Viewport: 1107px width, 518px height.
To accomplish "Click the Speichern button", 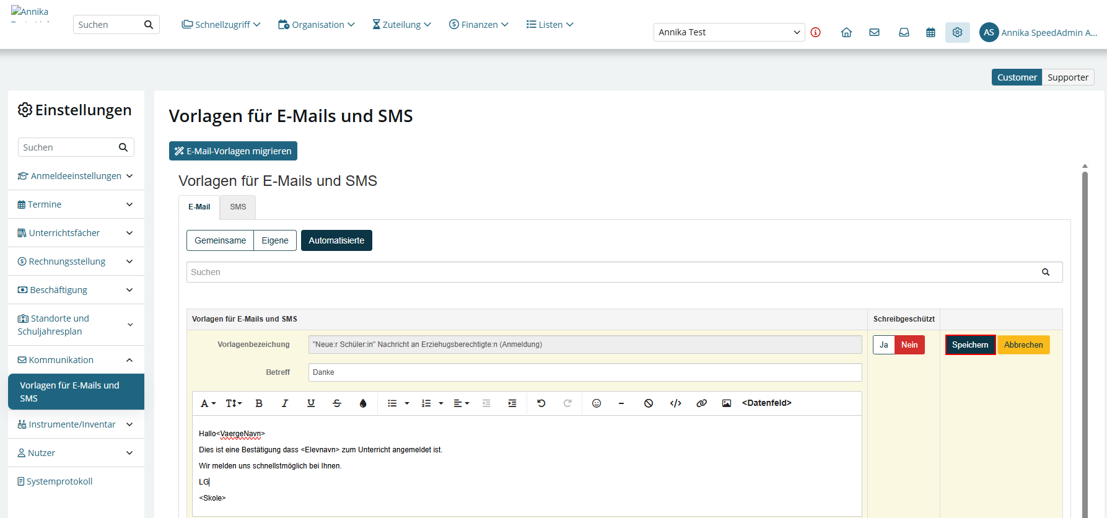I will [970, 345].
